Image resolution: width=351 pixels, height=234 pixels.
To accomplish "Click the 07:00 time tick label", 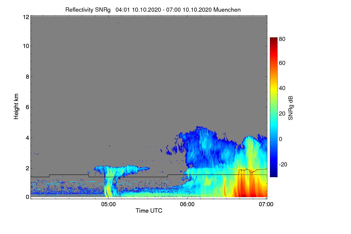I will pyautogui.click(x=266, y=204).
